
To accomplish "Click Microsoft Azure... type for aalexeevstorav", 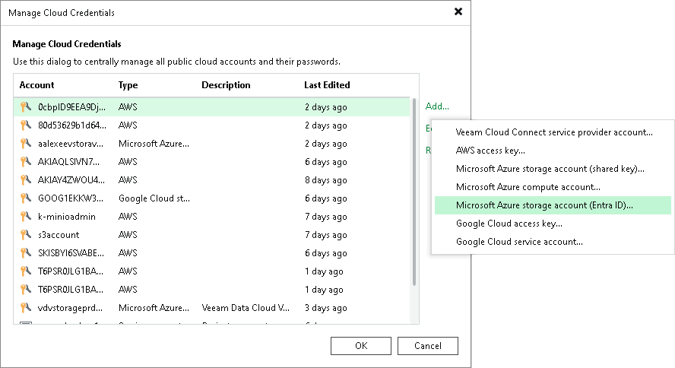I will 154,144.
